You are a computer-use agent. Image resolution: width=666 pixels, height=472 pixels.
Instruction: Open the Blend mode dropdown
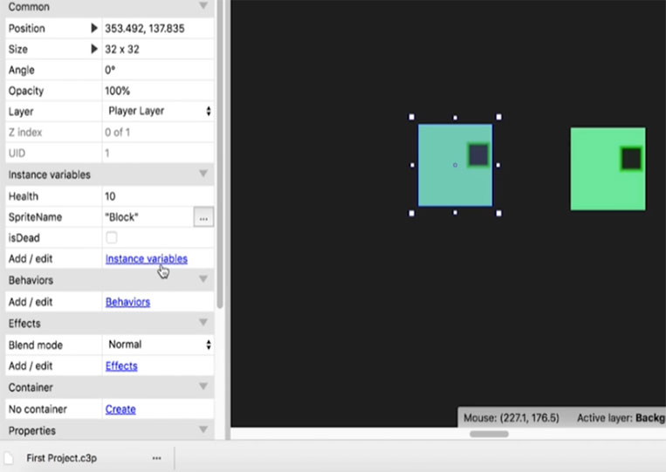coord(158,345)
